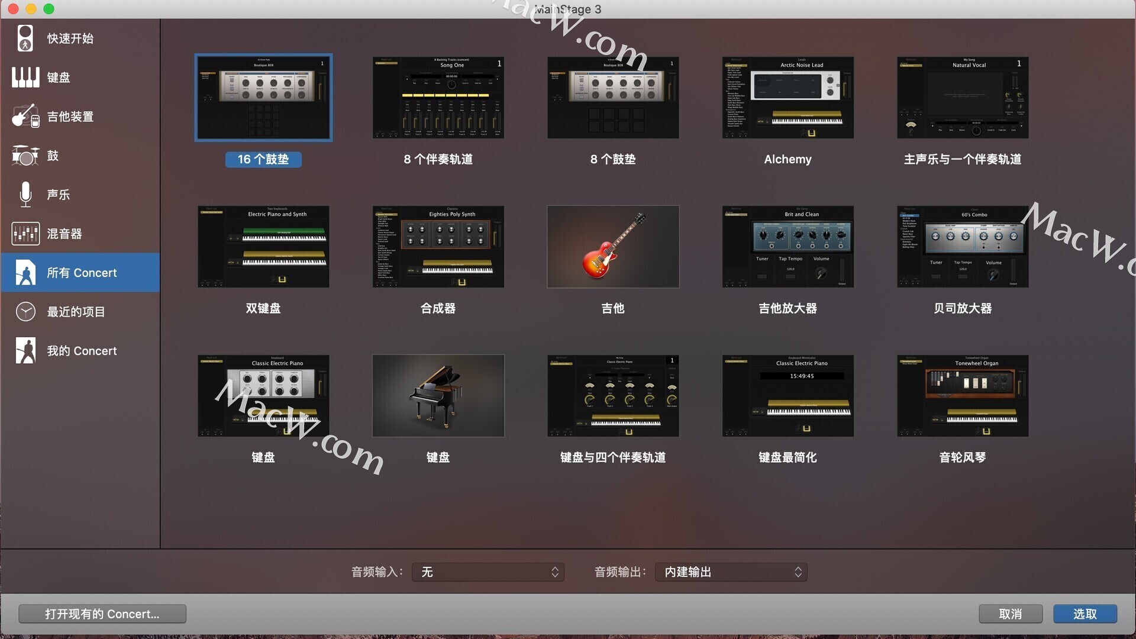The image size is (1136, 639).
Task: Show the 最近的项目 list
Action: [x=76, y=312]
